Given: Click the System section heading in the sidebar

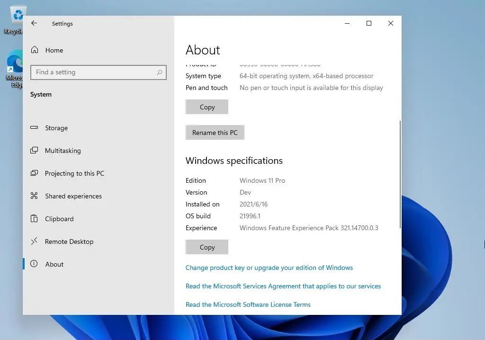Looking at the screenshot, I should pyautogui.click(x=41, y=94).
